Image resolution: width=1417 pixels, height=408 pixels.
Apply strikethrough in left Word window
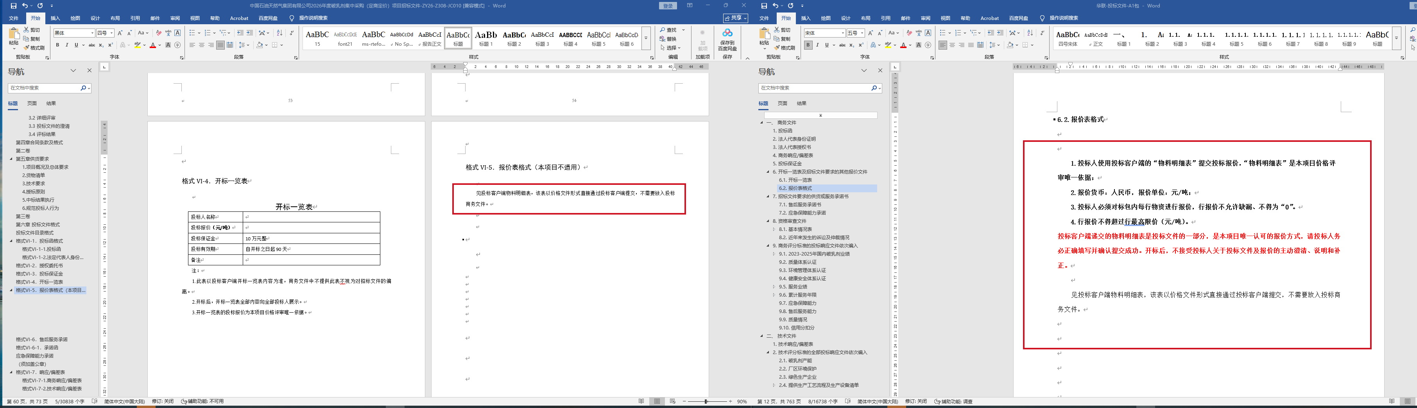click(x=92, y=45)
